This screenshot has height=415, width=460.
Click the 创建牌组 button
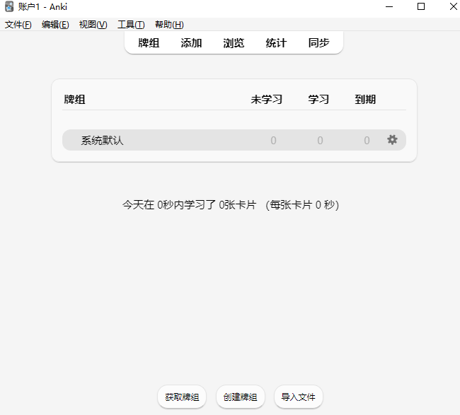(x=241, y=397)
